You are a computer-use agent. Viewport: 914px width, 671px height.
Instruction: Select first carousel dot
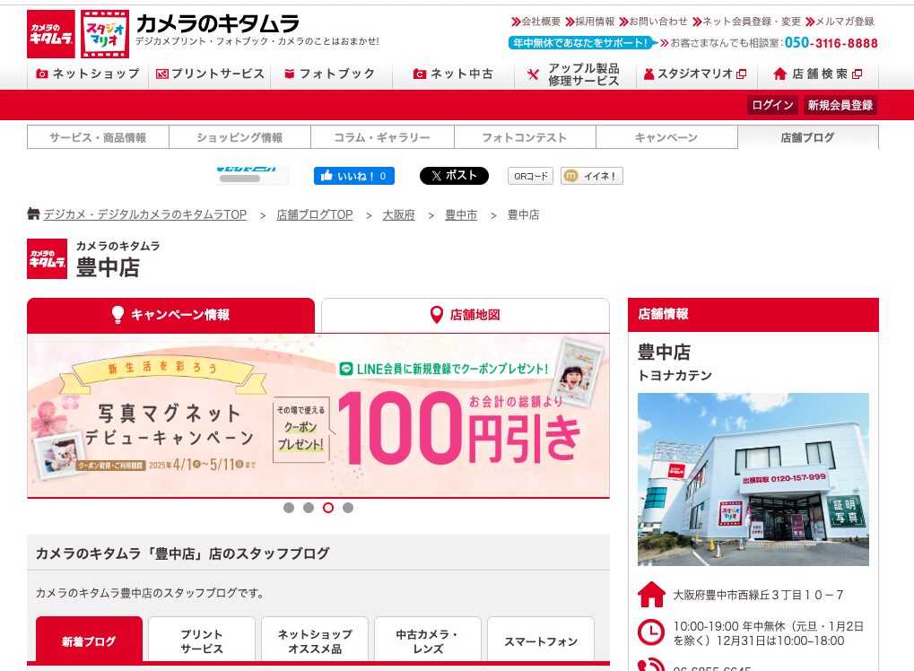[x=289, y=508]
